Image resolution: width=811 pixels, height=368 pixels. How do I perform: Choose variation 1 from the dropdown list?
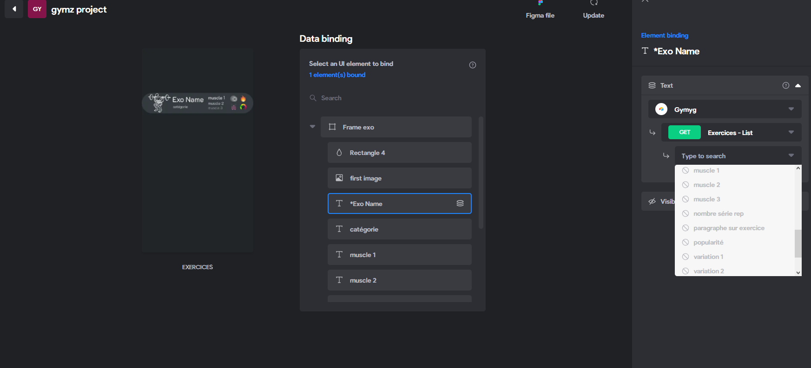pos(735,257)
